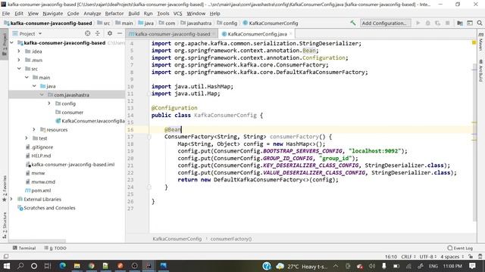The height and width of the screenshot is (272, 485).
Task: Click the editor vertical scrollbar
Action: (x=474, y=142)
